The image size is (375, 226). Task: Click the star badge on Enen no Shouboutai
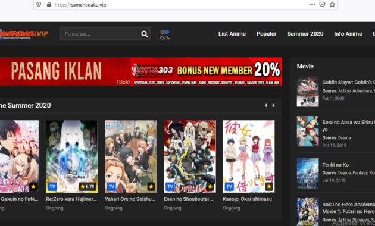coord(210,186)
